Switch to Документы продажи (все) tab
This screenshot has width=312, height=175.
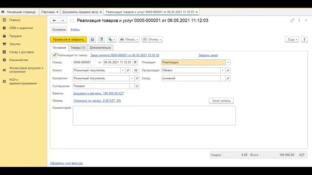(80, 12)
